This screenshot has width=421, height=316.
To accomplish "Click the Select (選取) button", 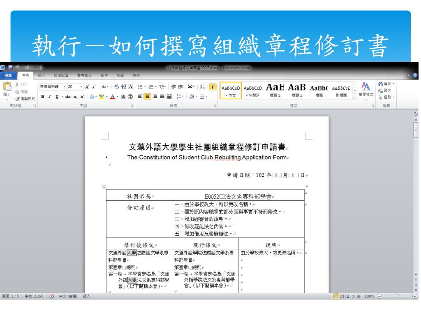I will click(386, 97).
